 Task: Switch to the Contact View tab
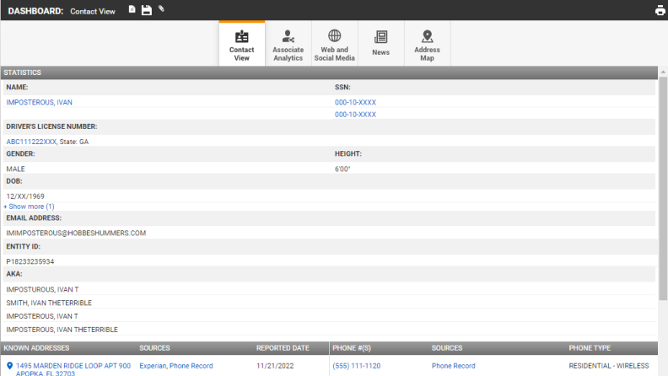242,44
